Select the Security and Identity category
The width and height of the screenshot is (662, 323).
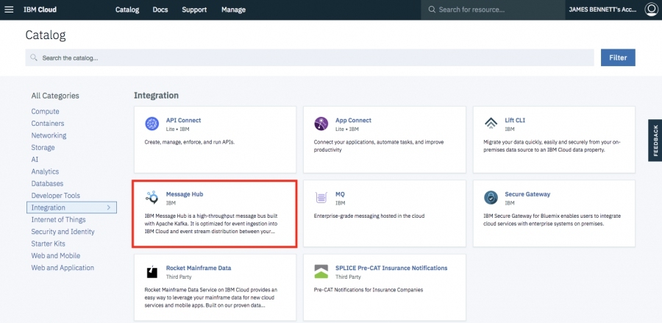63,232
